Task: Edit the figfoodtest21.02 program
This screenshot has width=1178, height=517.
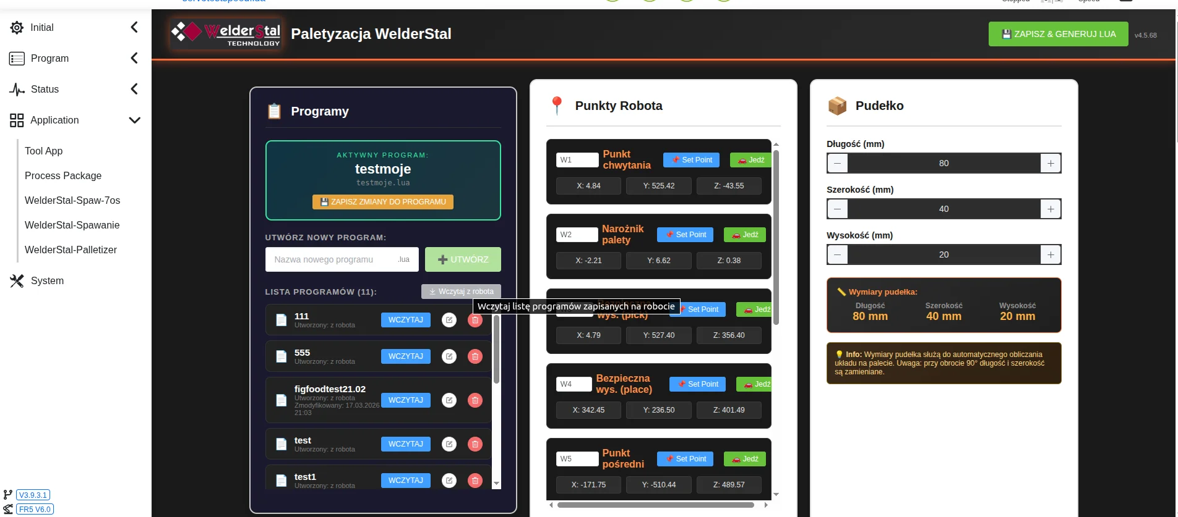Action: click(449, 400)
